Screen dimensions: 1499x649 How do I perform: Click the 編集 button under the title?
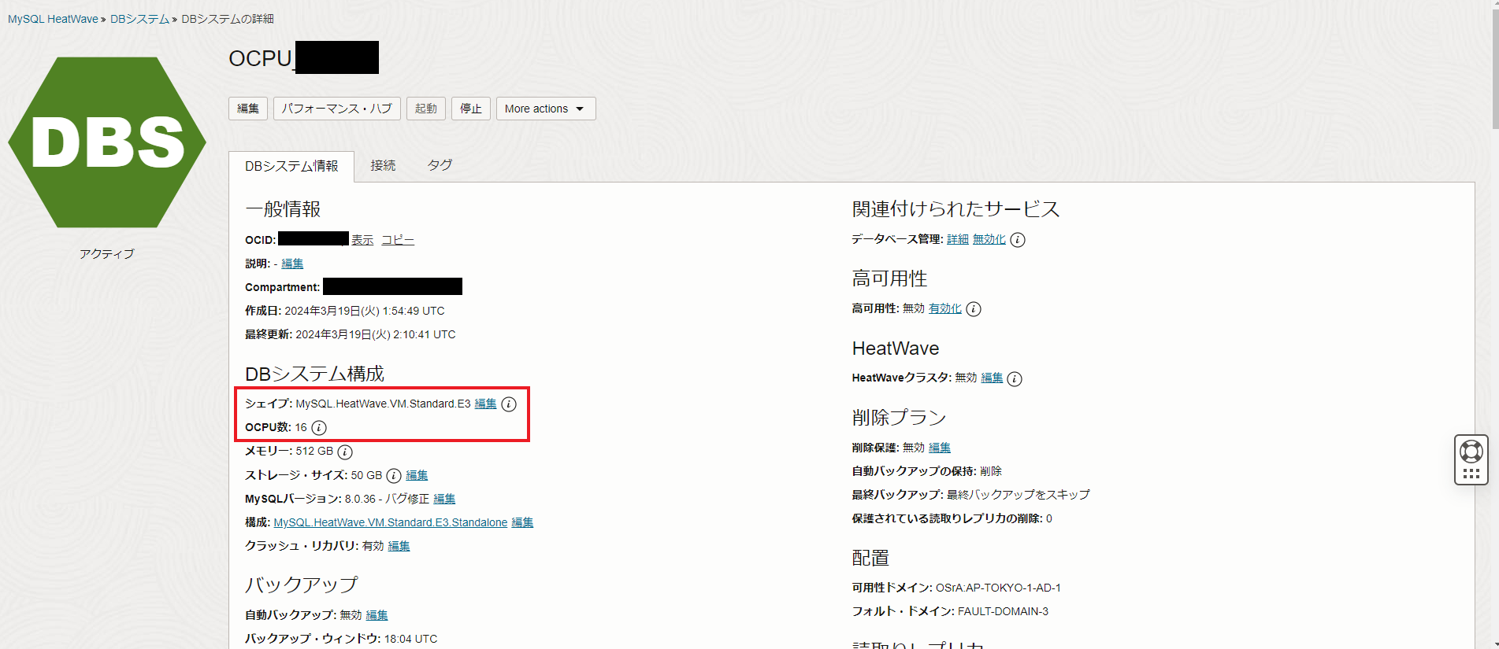(248, 109)
